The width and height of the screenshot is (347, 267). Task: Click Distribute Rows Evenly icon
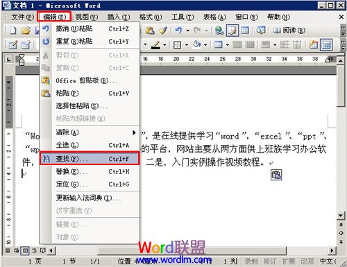coord(285,44)
